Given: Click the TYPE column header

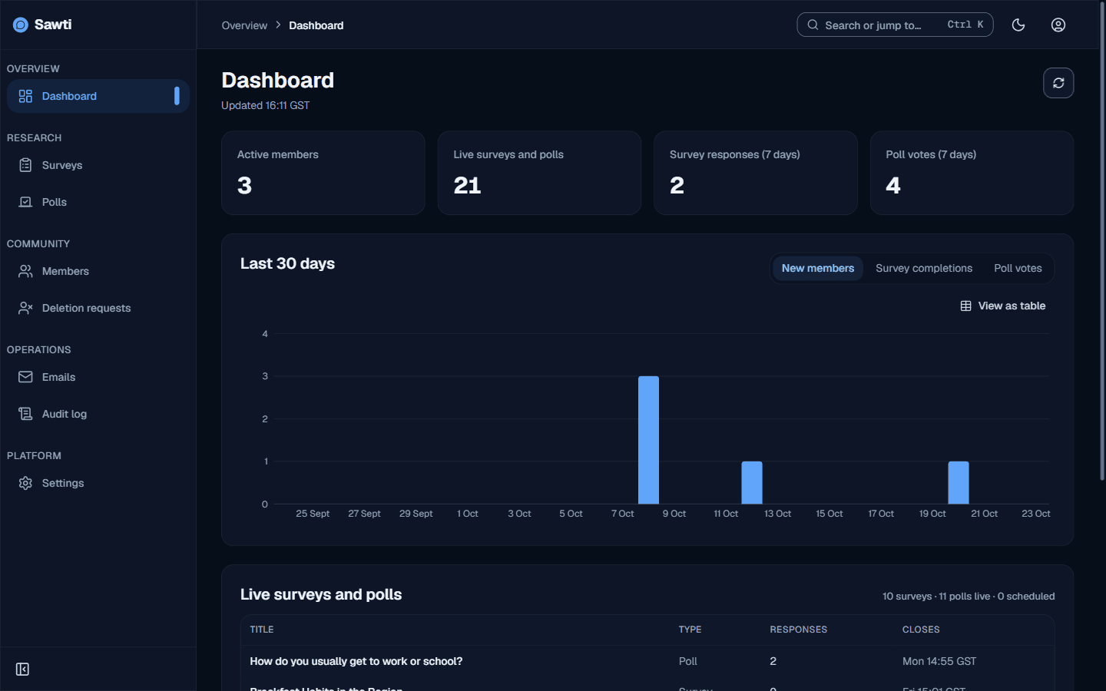Looking at the screenshot, I should click(690, 630).
